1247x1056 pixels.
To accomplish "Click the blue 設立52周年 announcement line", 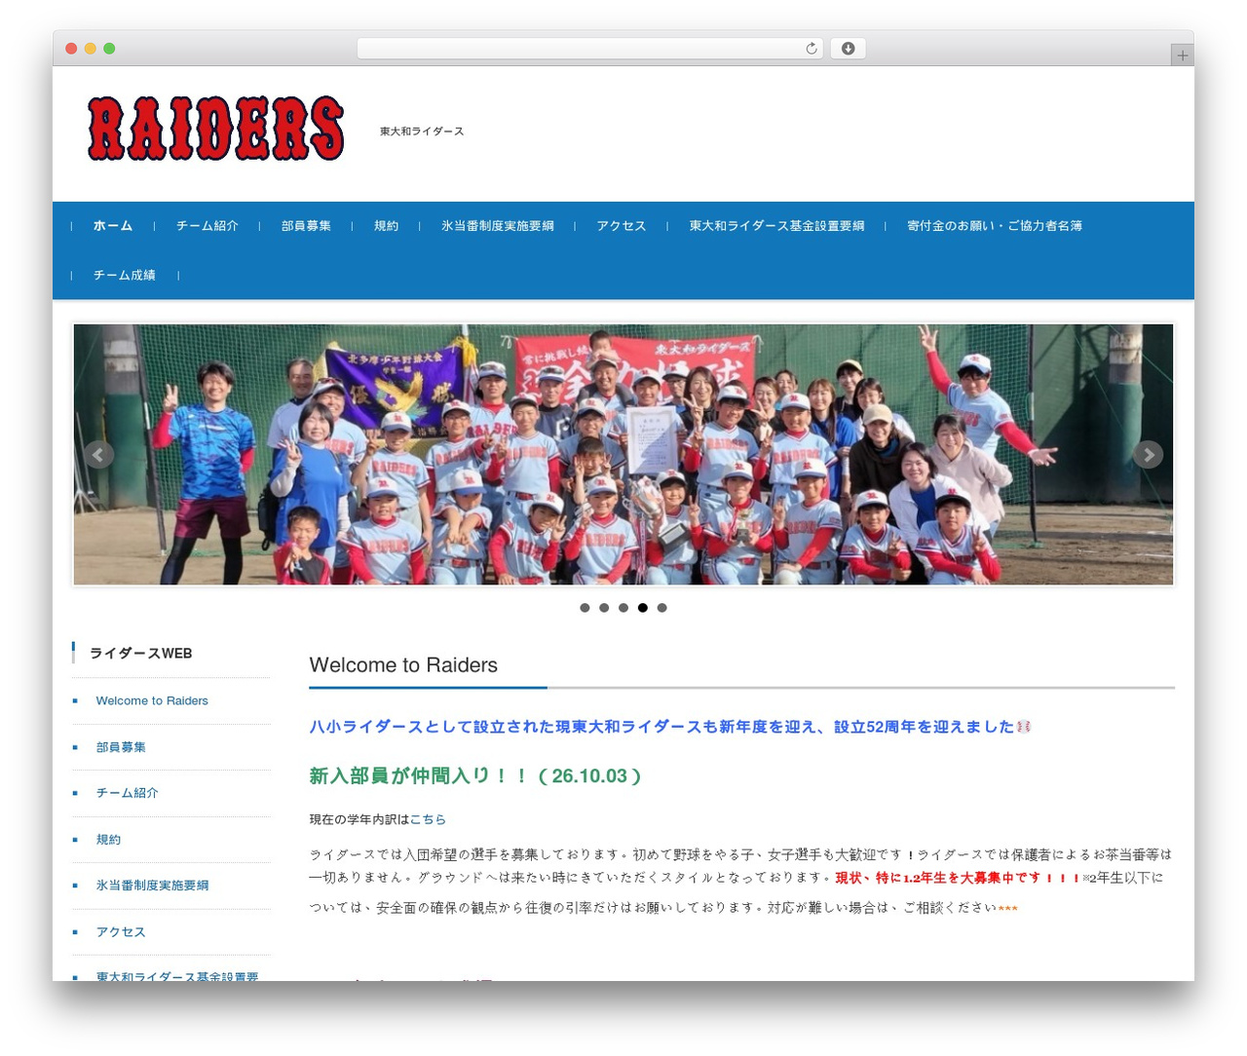I will point(669,727).
